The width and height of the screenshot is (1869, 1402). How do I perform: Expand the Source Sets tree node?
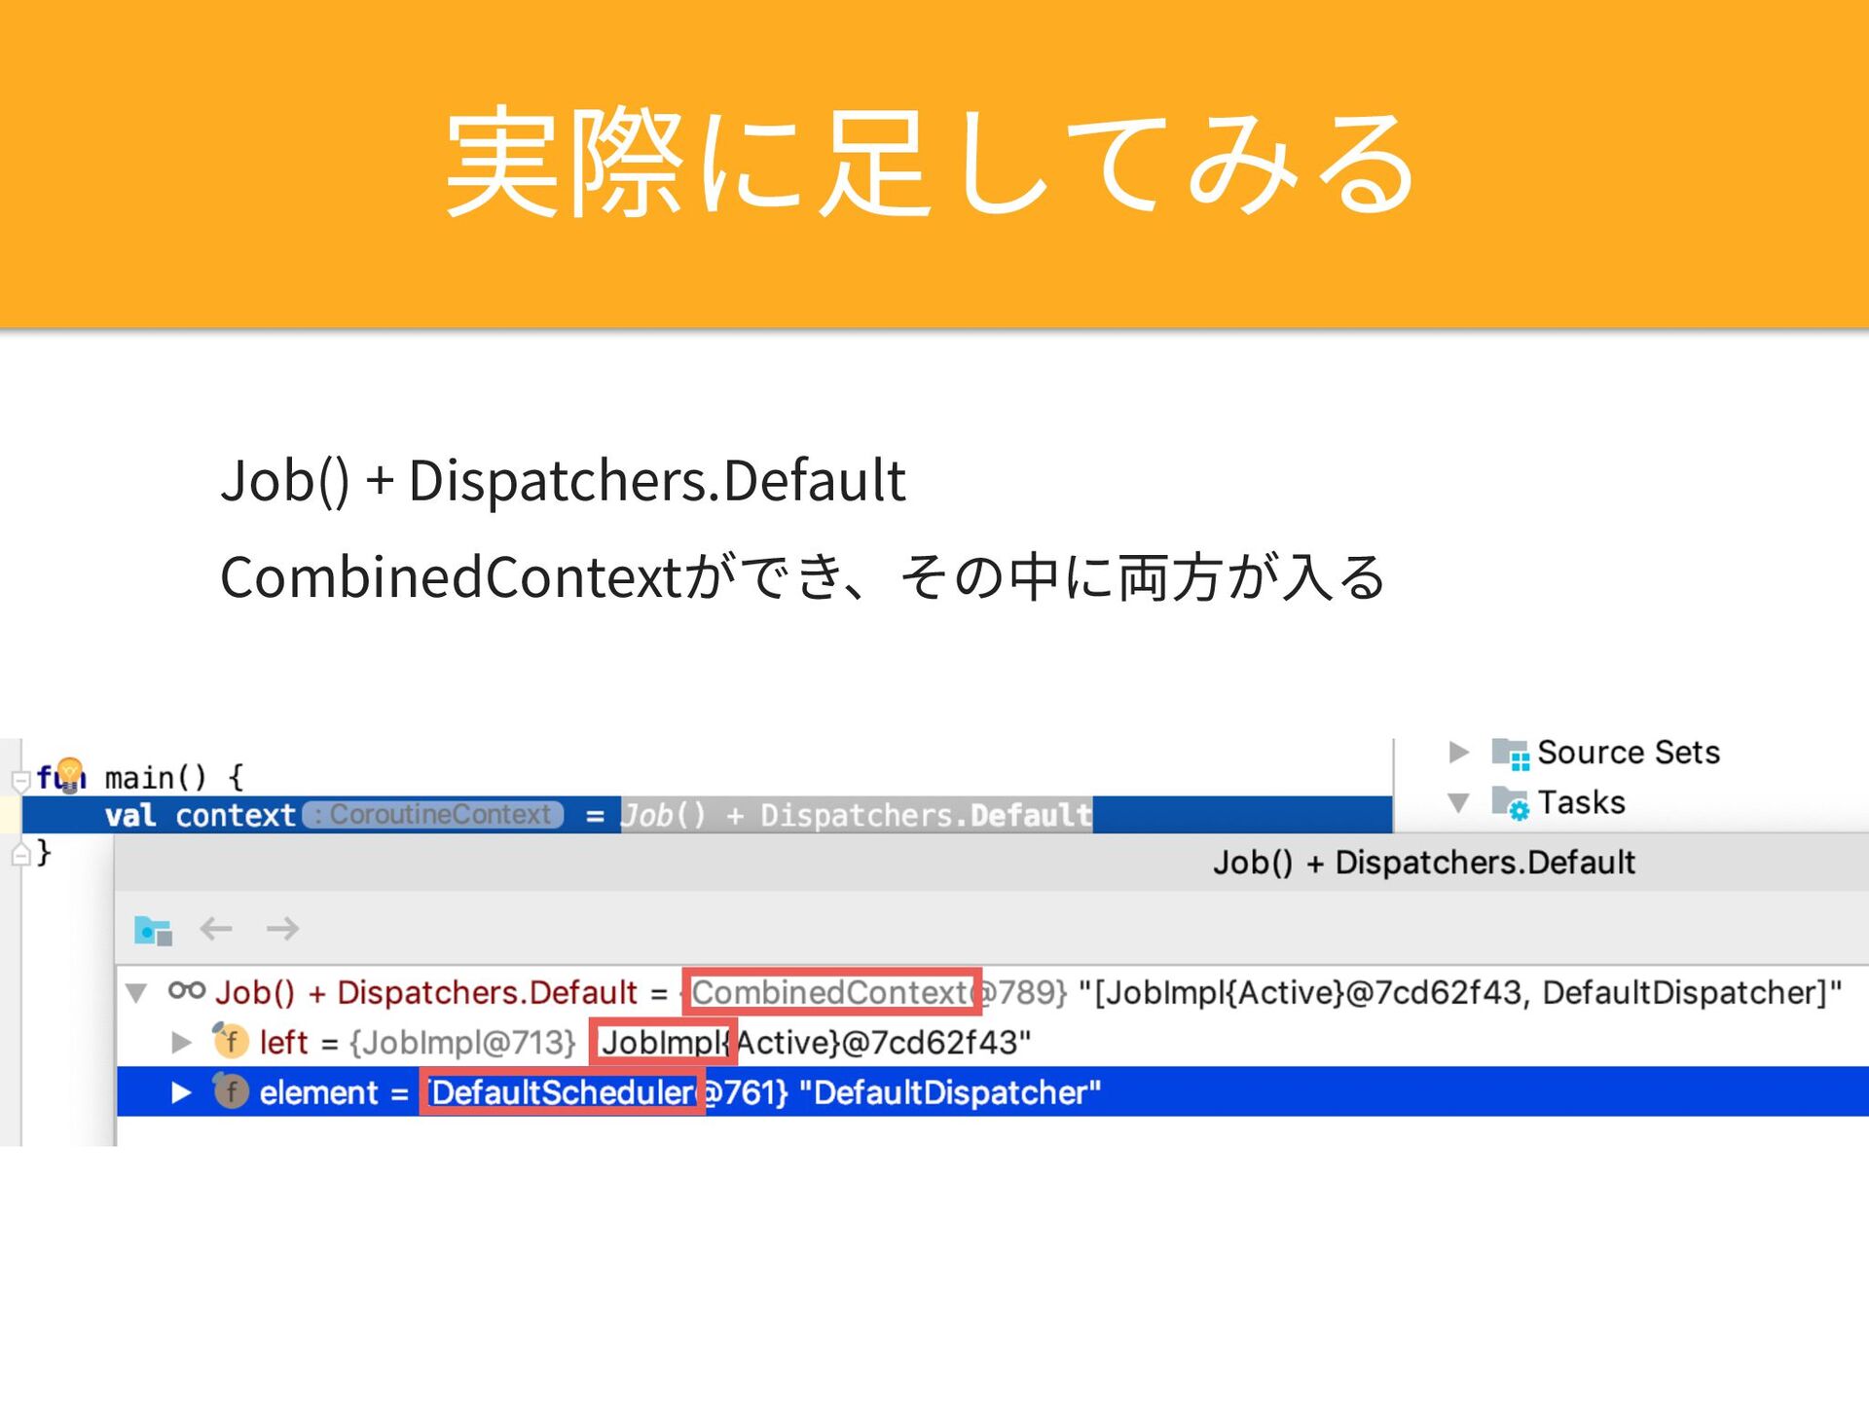click(1457, 753)
